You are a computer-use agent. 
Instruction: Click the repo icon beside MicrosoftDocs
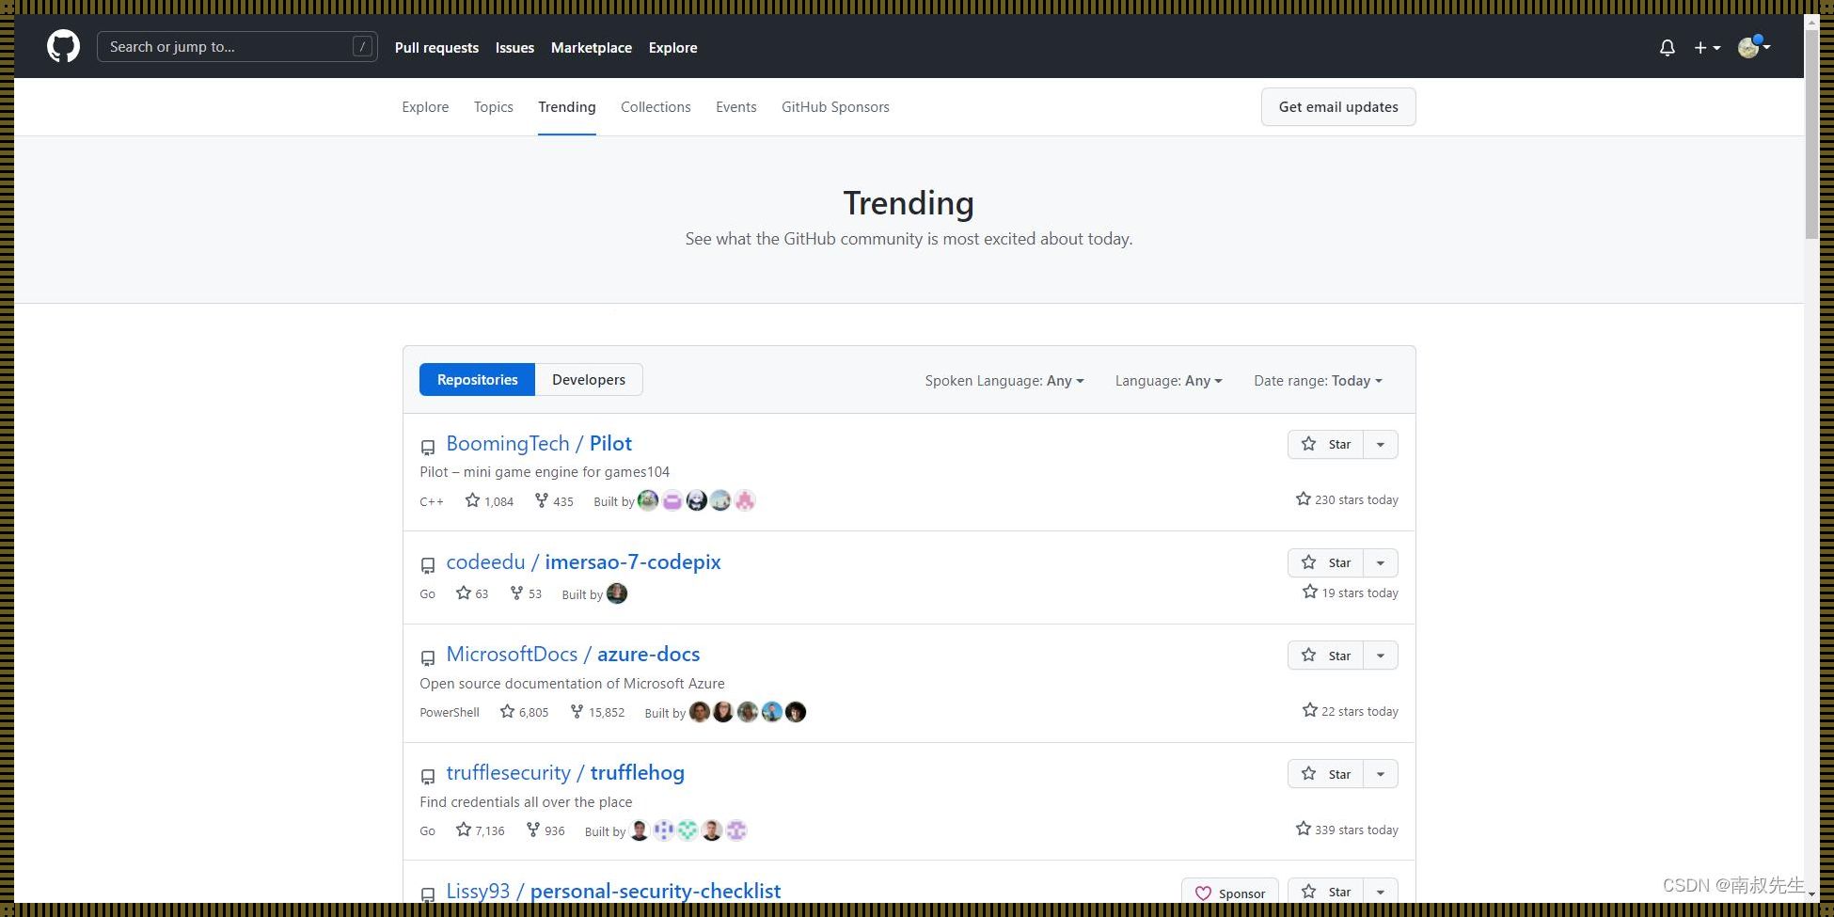[428, 658]
